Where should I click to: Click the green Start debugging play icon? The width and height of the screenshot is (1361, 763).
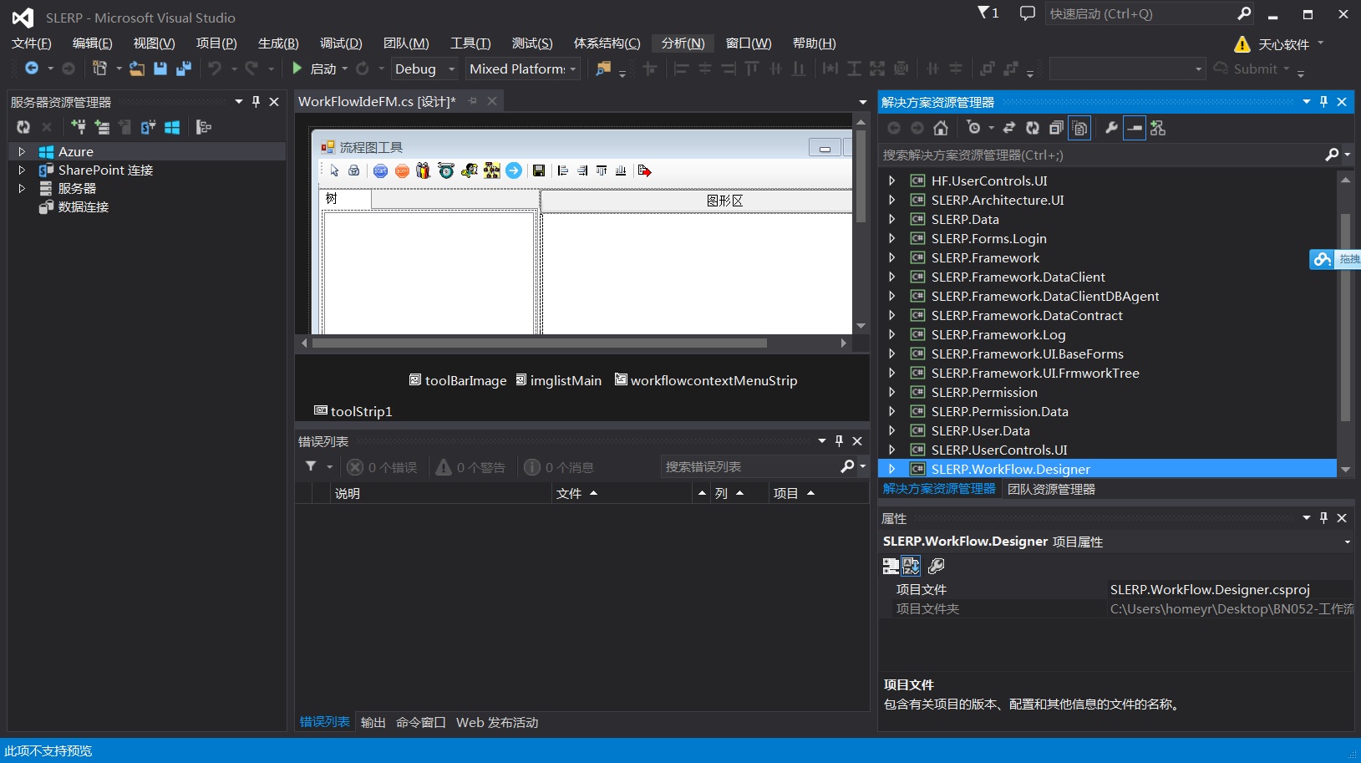point(297,69)
